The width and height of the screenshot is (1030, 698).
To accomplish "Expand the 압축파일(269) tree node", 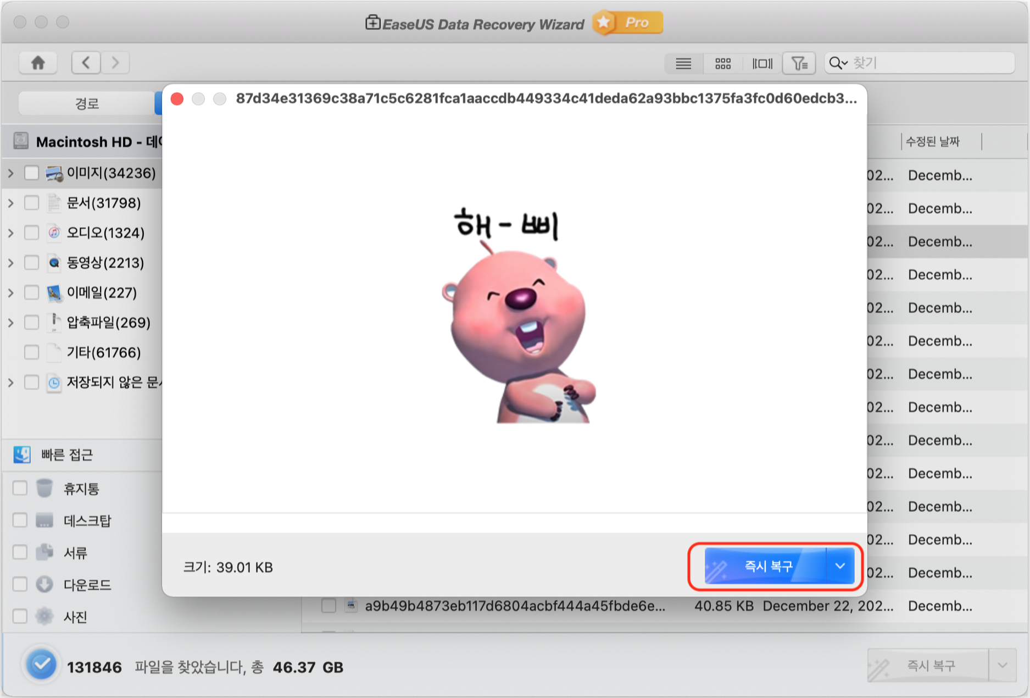I will 11,323.
